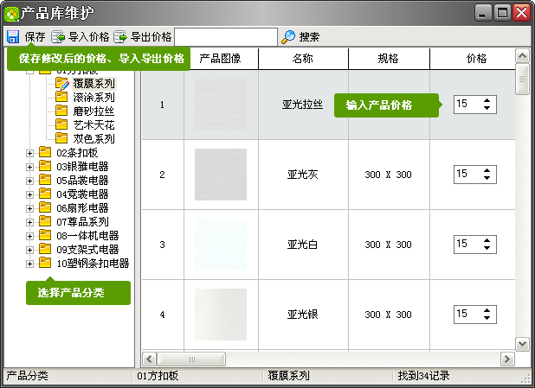Viewport: 535px width, 388px height.
Task: Expand the 03银雅电器 tree node
Action: [30, 167]
